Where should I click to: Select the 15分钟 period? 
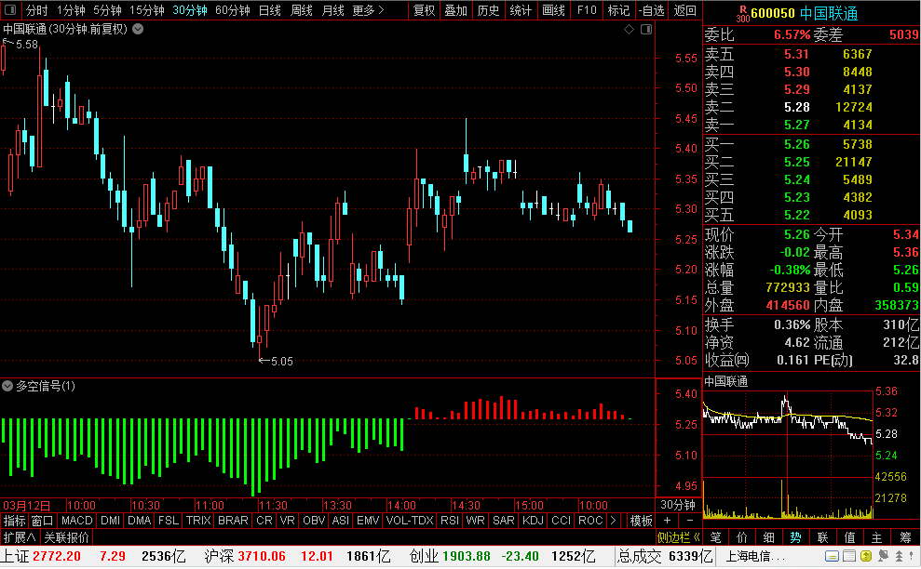pos(147,10)
